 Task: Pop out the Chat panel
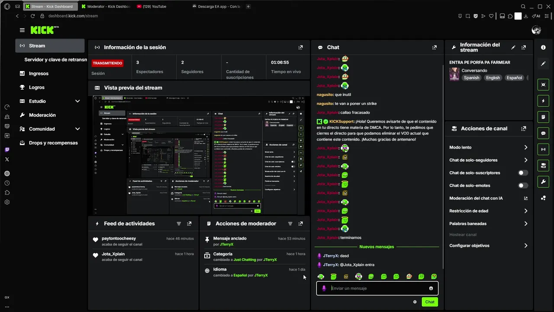coord(435,47)
